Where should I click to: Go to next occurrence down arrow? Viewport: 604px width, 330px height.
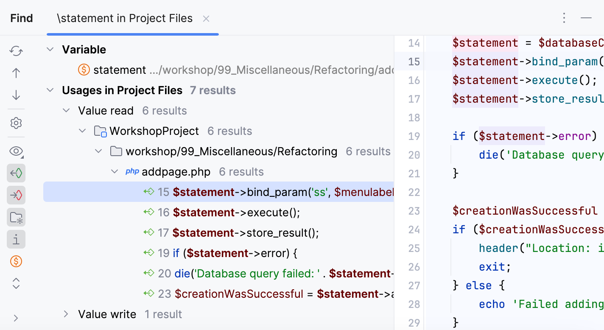pos(16,95)
